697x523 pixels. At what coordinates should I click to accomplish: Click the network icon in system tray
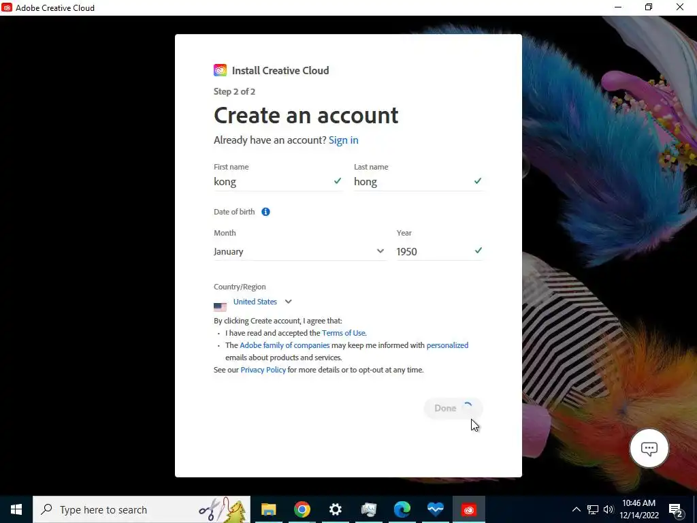[x=593, y=509]
